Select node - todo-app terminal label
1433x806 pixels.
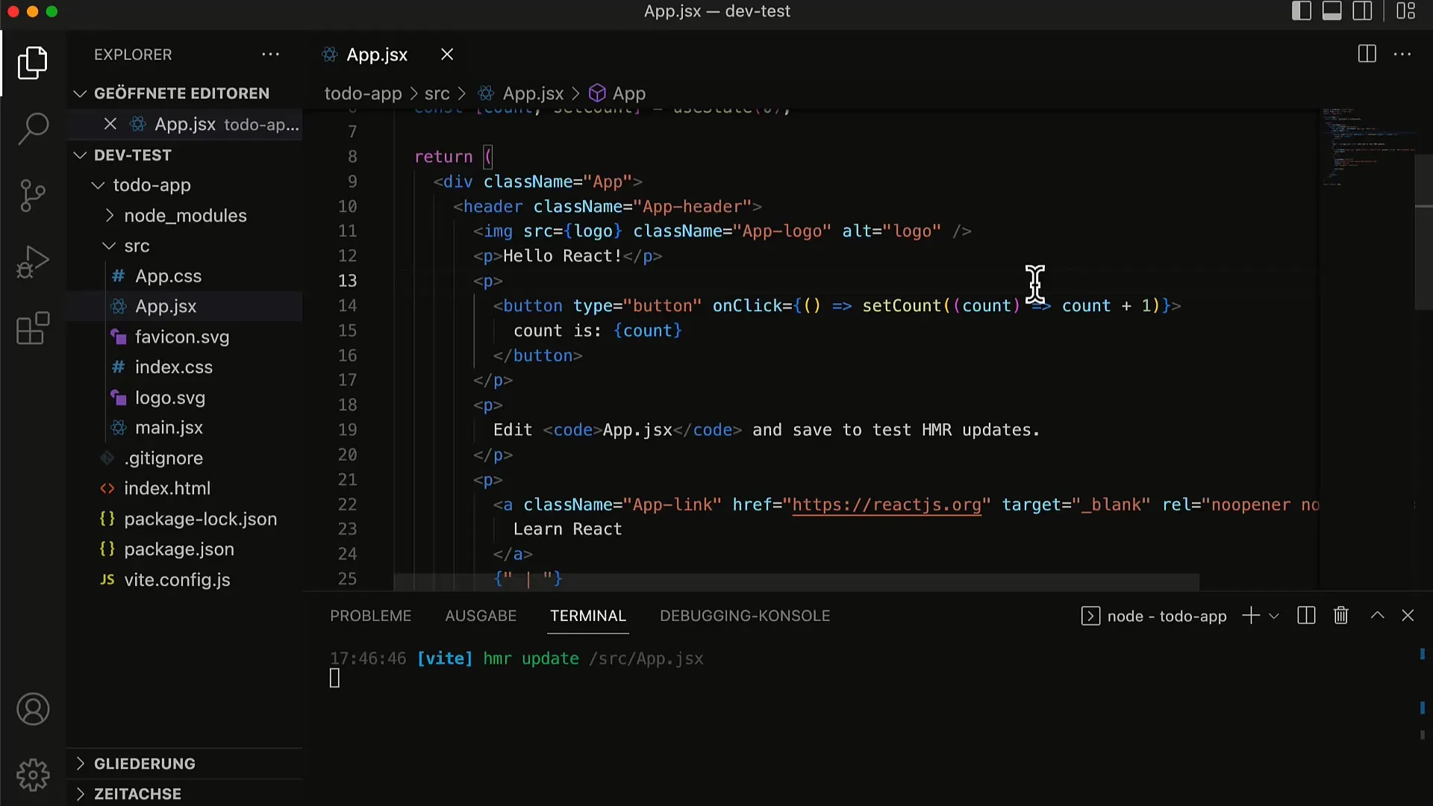1154,616
